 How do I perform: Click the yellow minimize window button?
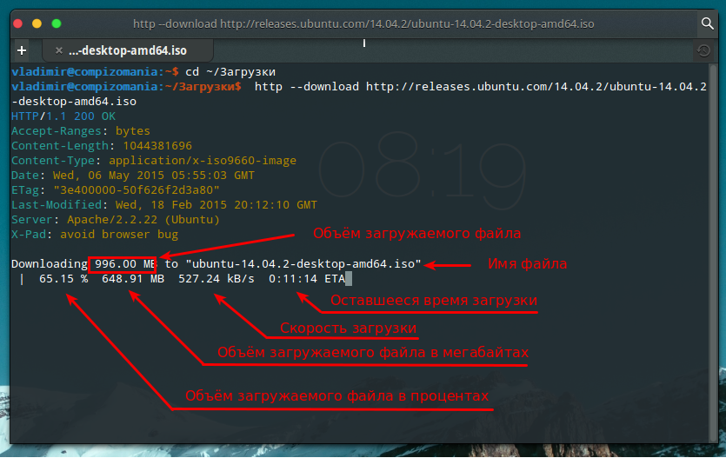coord(37,23)
